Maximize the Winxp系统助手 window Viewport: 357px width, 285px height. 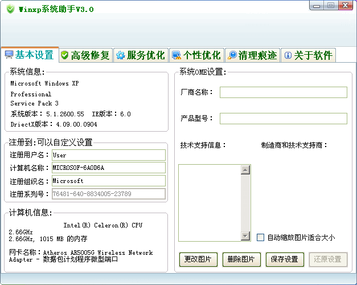coord(331,6)
